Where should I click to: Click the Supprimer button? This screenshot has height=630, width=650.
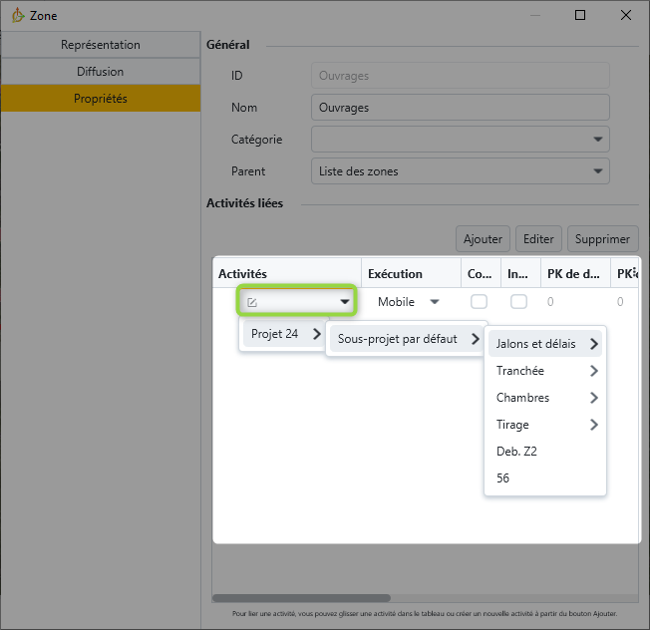(603, 239)
